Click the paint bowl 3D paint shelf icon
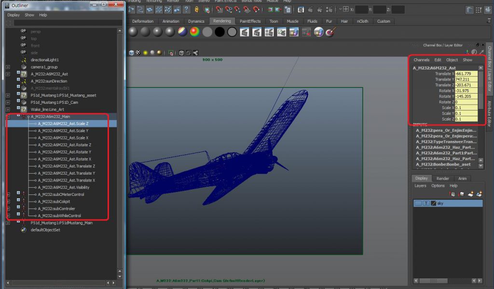This screenshot has width=494, height=289. coord(330,32)
